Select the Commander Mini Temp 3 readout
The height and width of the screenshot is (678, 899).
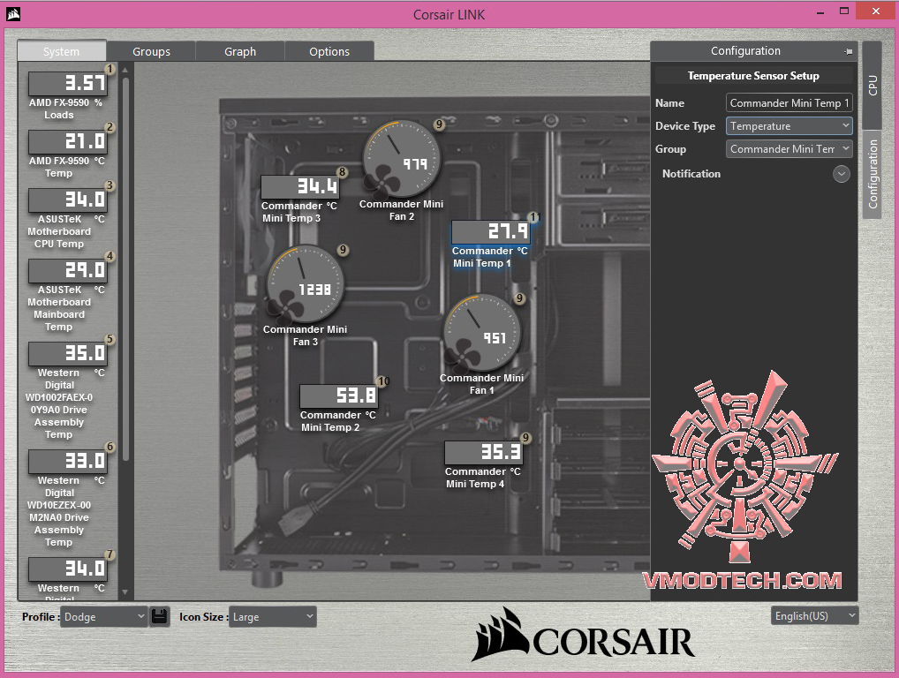[x=299, y=186]
